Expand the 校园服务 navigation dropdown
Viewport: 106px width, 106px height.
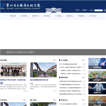(x=82, y=16)
